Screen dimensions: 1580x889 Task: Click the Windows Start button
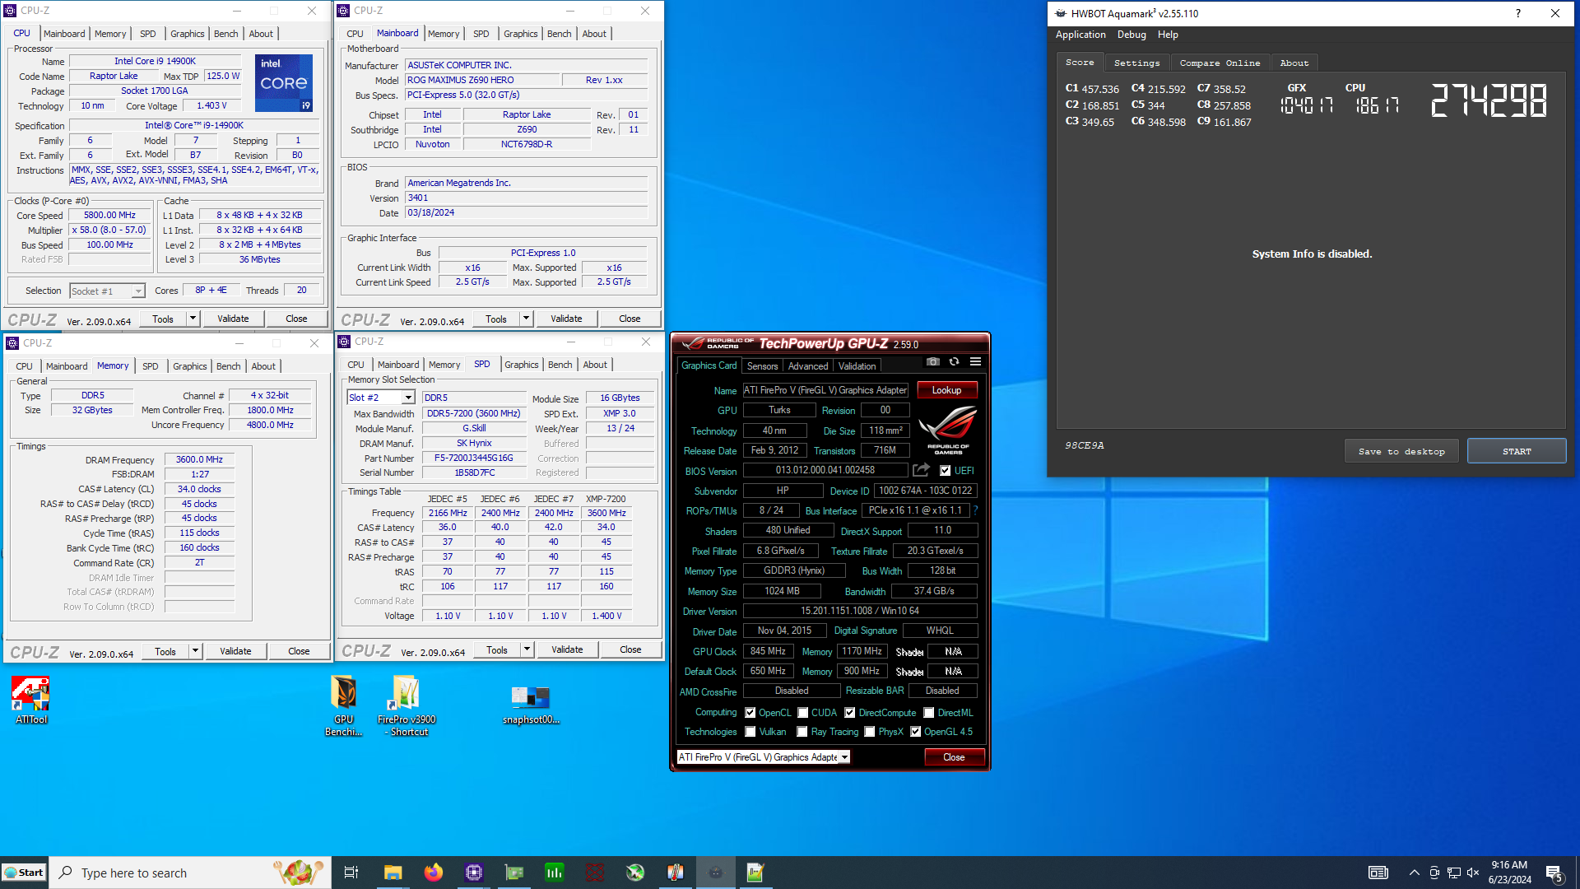[24, 873]
